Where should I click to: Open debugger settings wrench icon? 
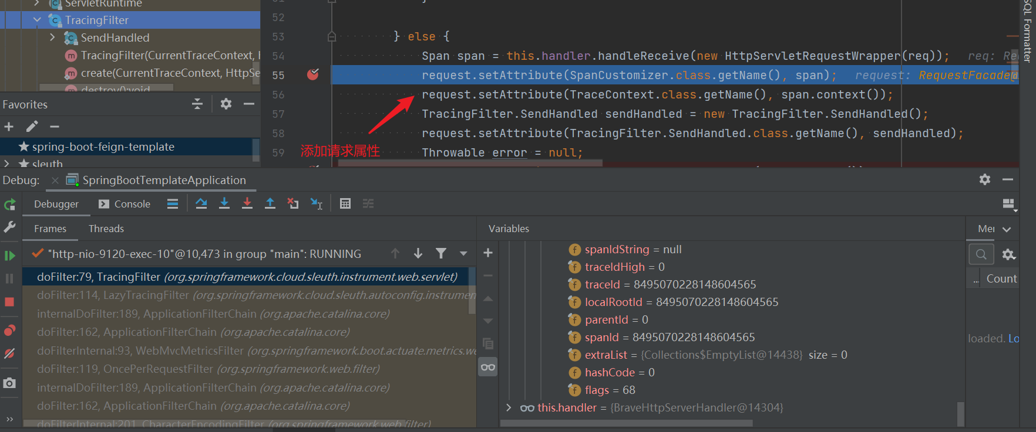pos(10,227)
